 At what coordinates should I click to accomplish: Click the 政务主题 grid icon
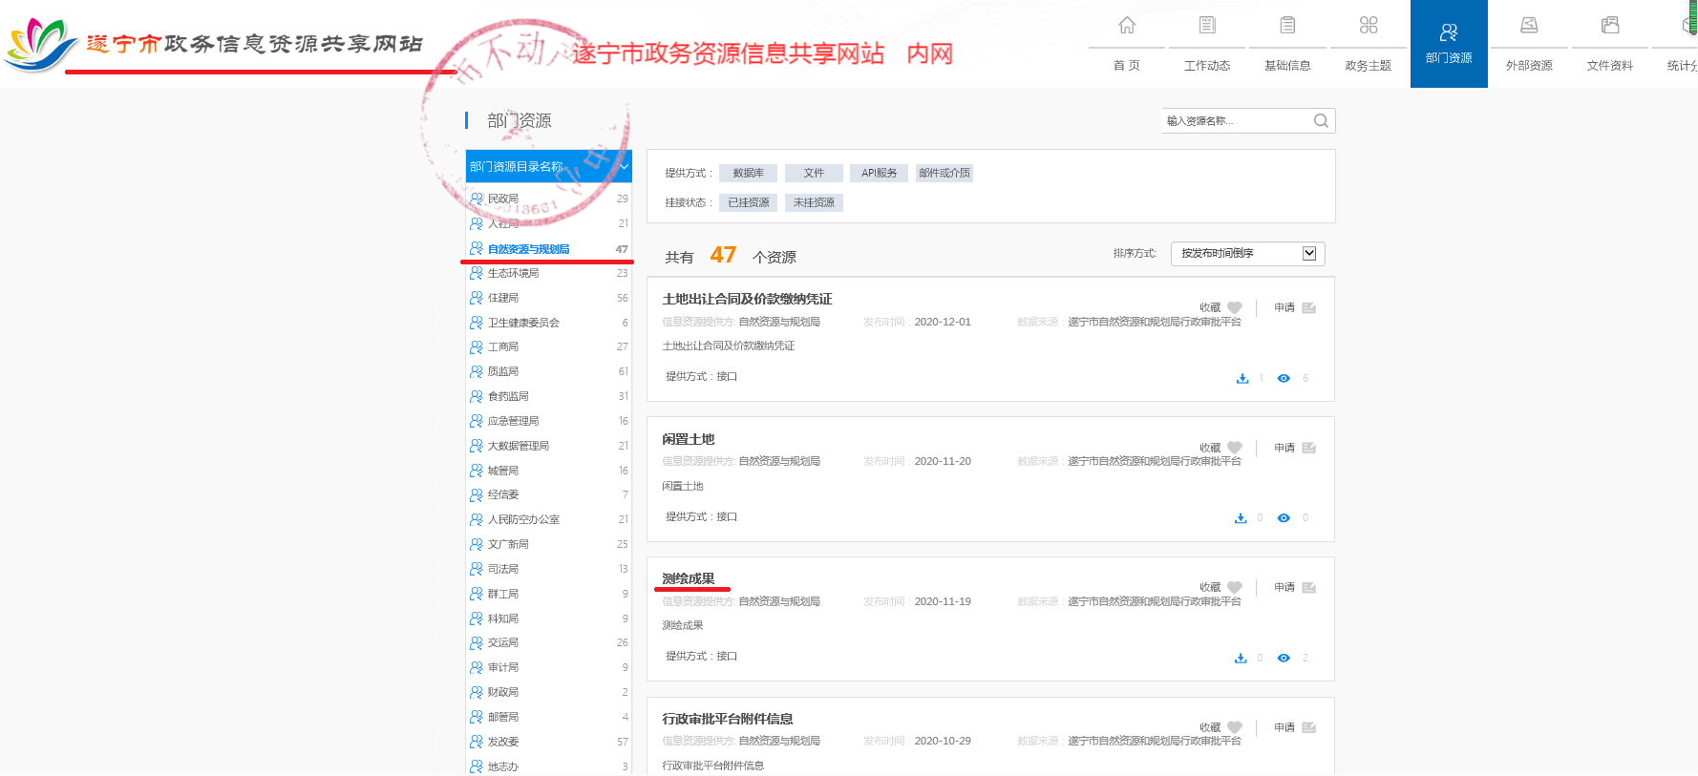tap(1369, 25)
